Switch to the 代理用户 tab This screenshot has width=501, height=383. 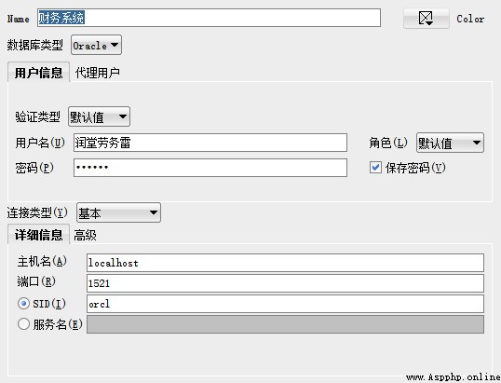click(x=98, y=73)
